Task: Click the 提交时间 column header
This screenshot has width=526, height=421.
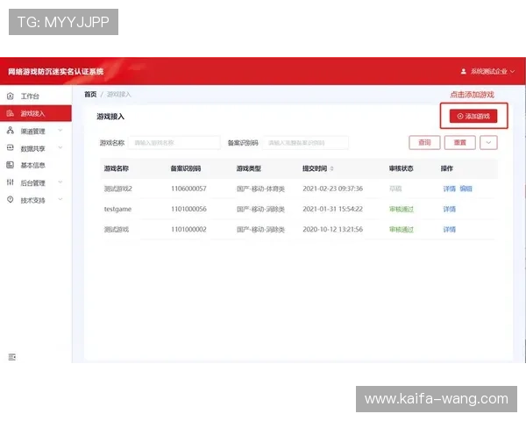Action: point(315,168)
